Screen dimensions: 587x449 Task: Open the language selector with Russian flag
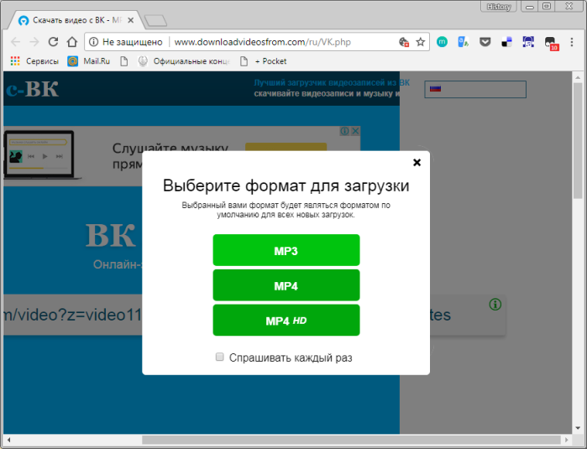tap(475, 89)
